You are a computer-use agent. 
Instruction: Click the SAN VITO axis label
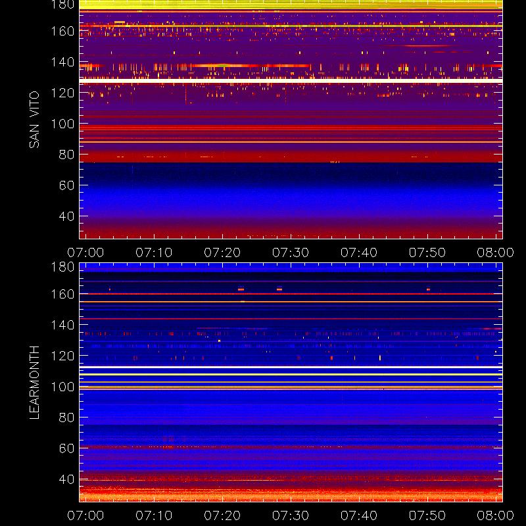pos(34,120)
